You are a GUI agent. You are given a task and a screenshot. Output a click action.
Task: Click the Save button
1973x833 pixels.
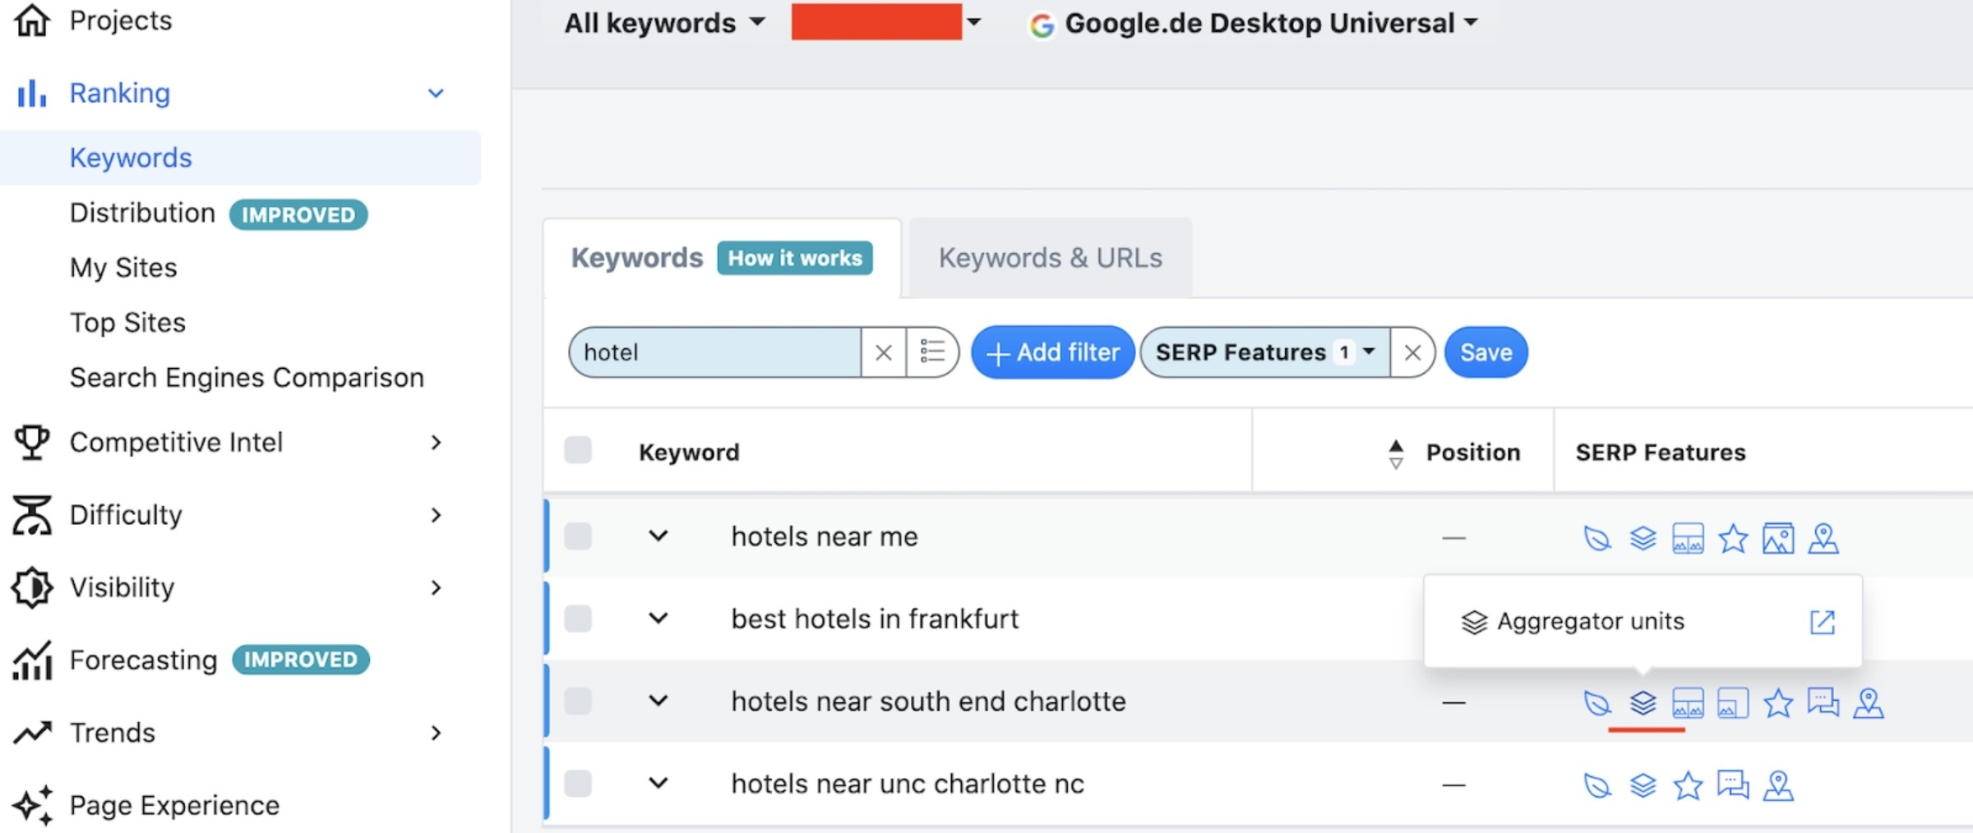pos(1486,352)
